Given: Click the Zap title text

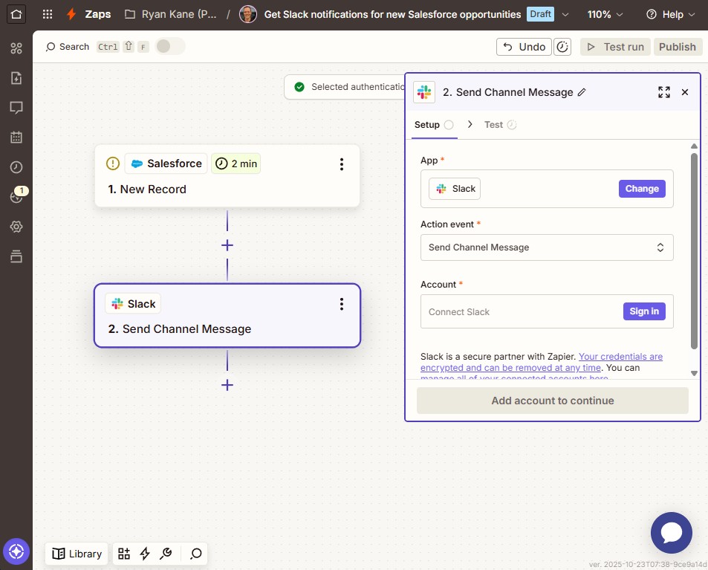Looking at the screenshot, I should (x=392, y=14).
